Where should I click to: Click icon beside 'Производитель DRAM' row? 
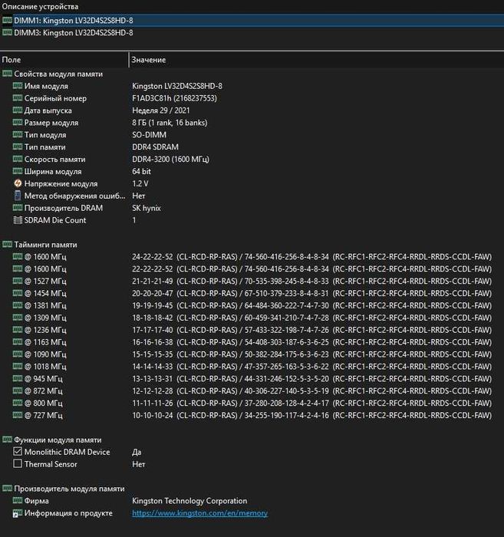coord(18,208)
